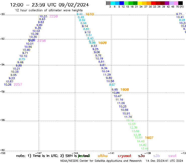This screenshot has width=186, height=163.
Task: Select the bright red swatch in the legend
Action: click(x=153, y=3)
